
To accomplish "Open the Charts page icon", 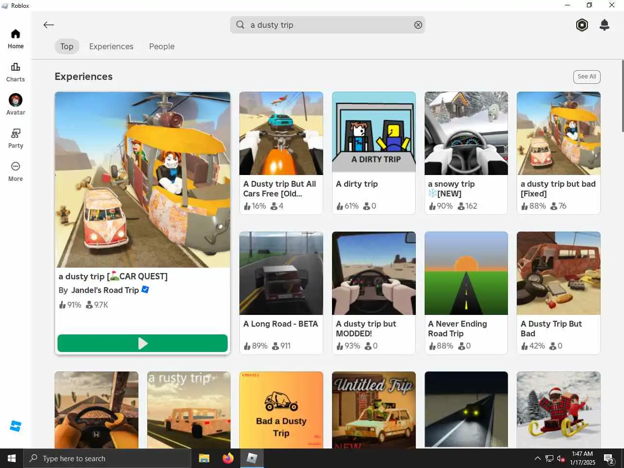I will coord(16,67).
